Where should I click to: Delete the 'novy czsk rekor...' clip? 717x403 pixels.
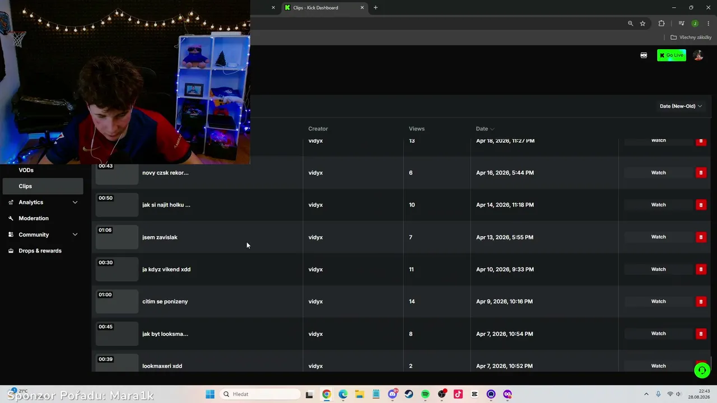pos(700,173)
